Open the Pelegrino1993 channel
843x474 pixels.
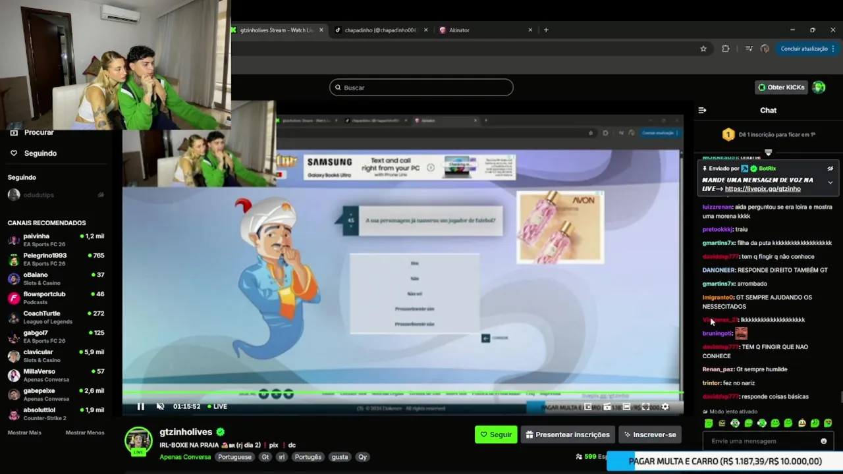56,259
